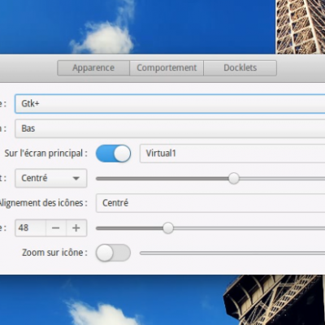The height and width of the screenshot is (325, 325).
Task: Open the Gtk+ theme combo box
Action: tap(170, 103)
